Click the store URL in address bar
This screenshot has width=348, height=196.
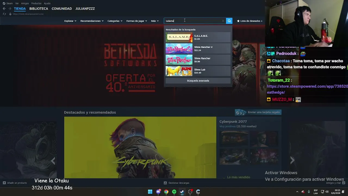point(28,14)
